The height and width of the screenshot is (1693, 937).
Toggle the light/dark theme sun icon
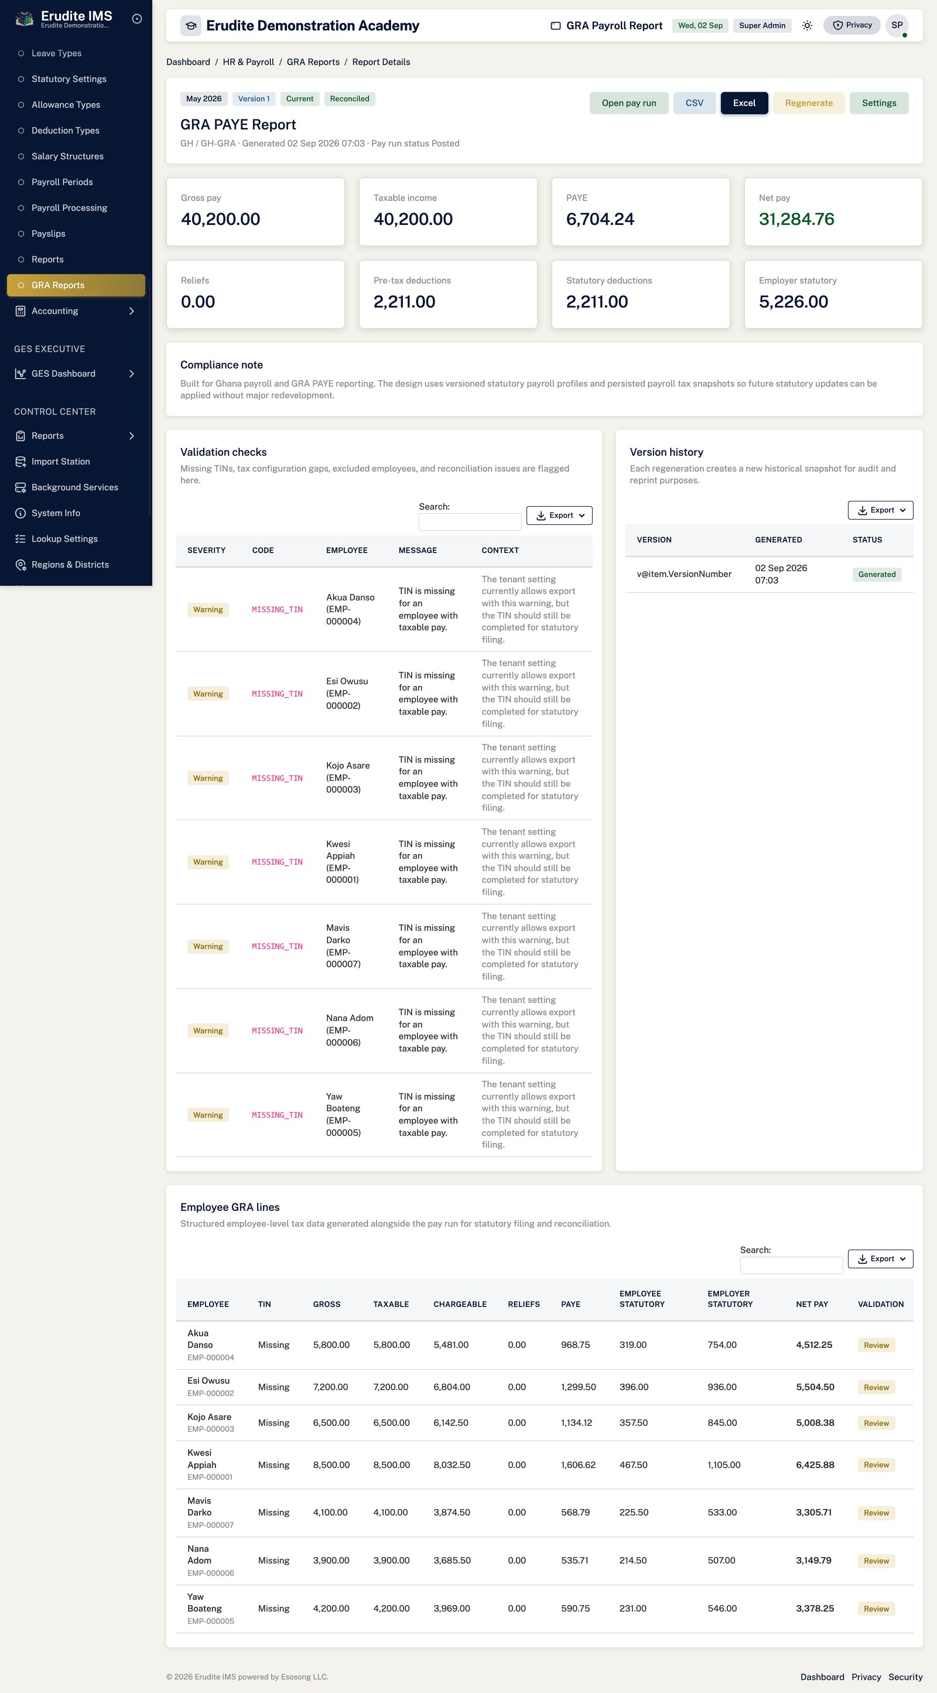coord(807,26)
